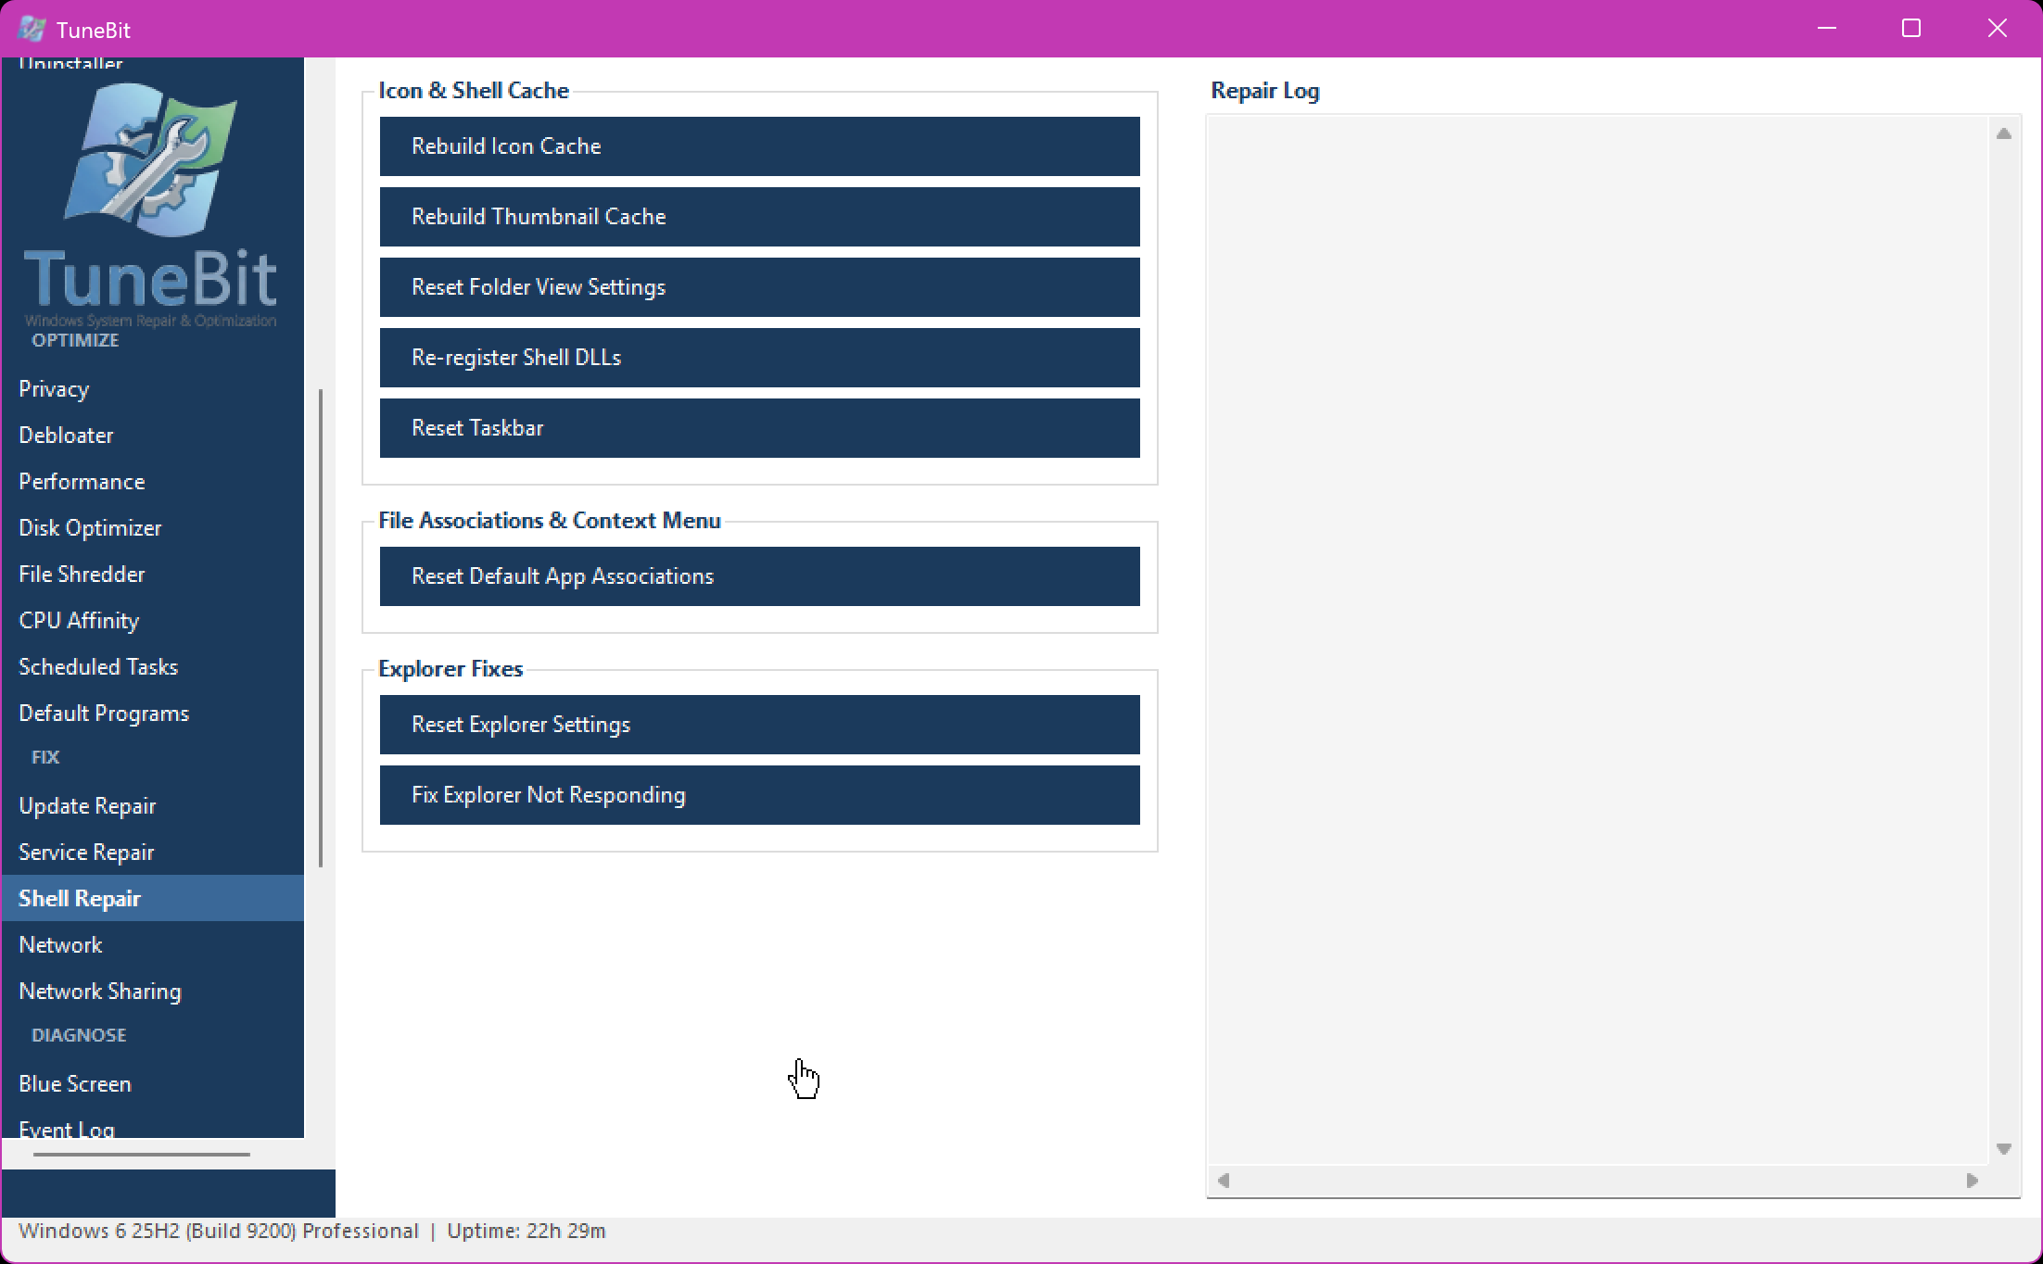Open Default Programs page
2043x1264 pixels.
pos(153,714)
